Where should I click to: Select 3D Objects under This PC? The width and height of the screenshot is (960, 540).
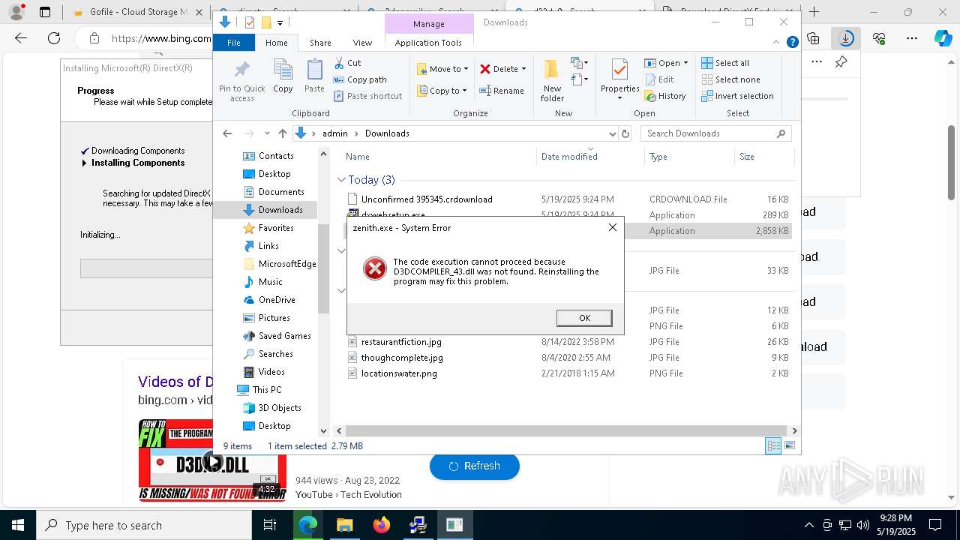coord(280,408)
